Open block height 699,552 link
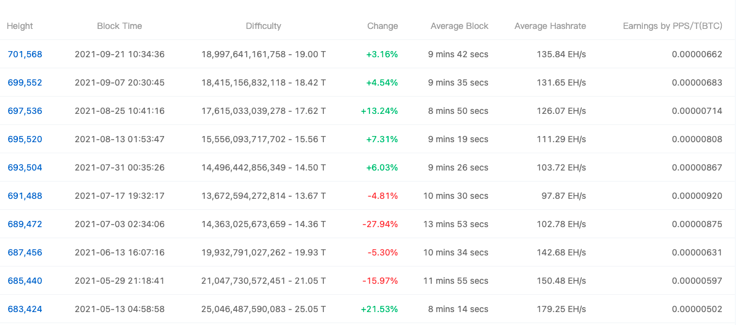736x325 pixels. click(25, 82)
